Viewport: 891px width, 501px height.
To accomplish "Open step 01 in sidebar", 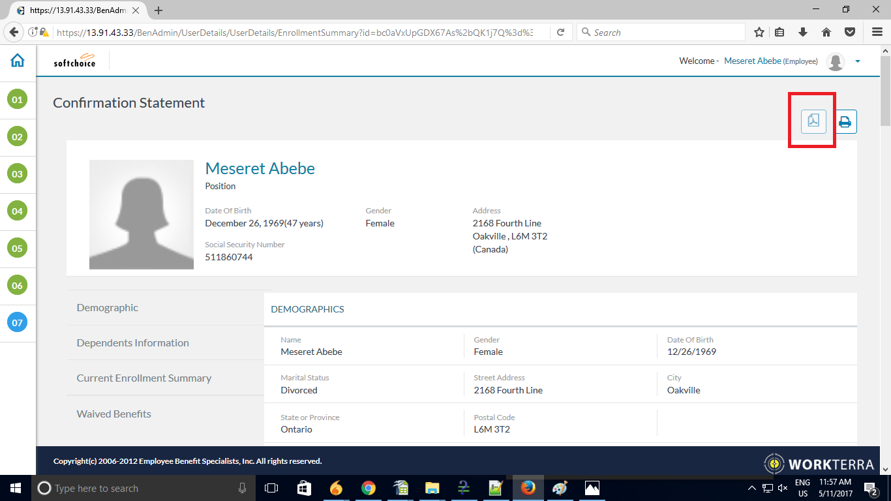I will pos(17,100).
